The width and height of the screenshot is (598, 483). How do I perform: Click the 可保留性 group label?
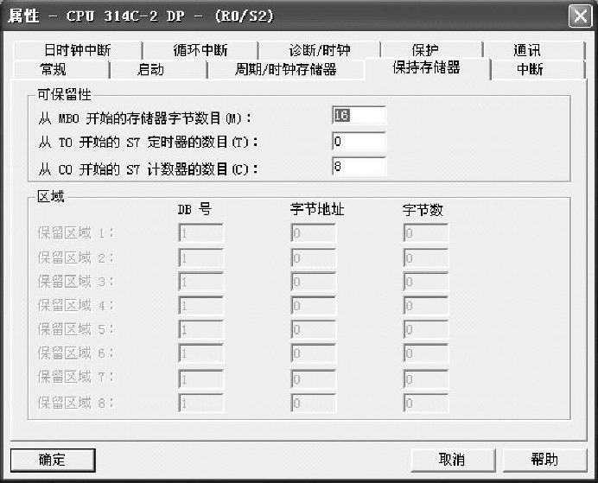click(x=64, y=94)
